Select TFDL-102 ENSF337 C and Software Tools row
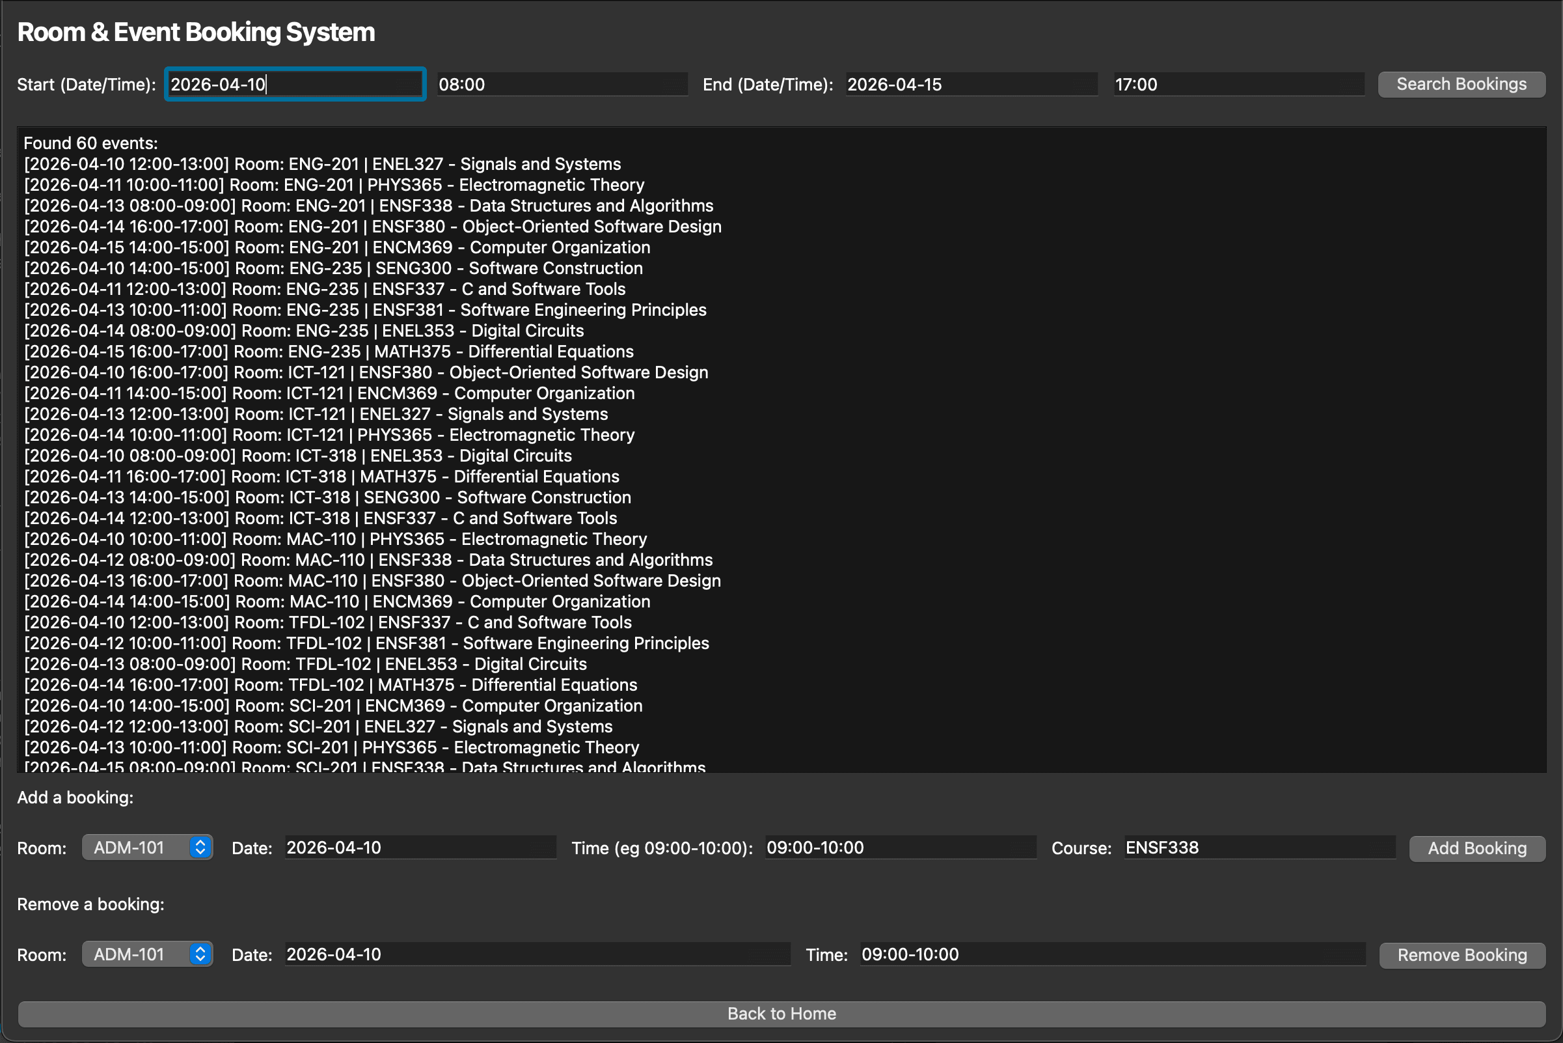The width and height of the screenshot is (1563, 1043). (328, 622)
